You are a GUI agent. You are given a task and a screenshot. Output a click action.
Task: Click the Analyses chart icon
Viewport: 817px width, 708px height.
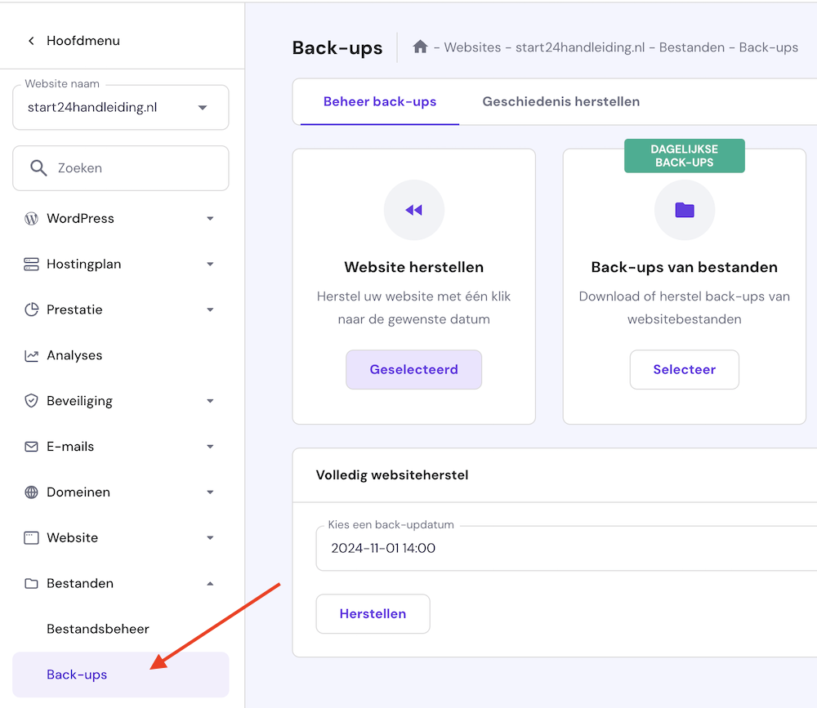click(31, 355)
